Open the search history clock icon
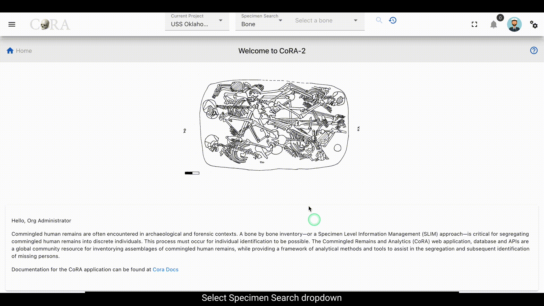Image resolution: width=544 pixels, height=306 pixels. 393,20
